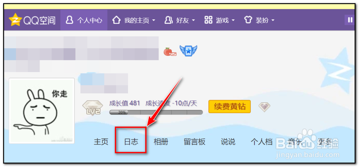
Task: Open the 说说 tab
Action: click(228, 142)
